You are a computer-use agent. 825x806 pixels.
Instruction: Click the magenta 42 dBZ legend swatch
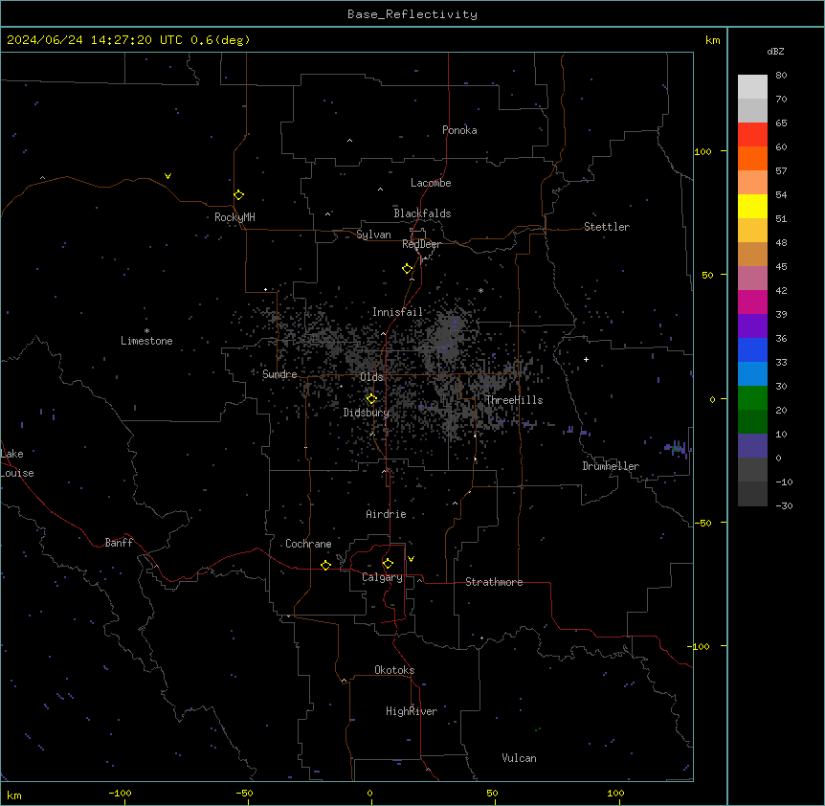point(752,302)
